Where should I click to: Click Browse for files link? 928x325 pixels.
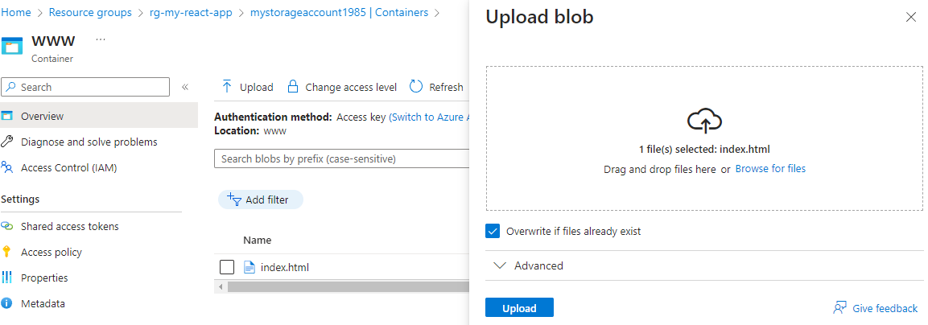tap(770, 169)
